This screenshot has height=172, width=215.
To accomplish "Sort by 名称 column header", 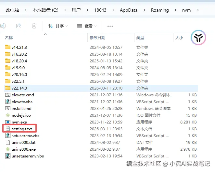I will [x=9, y=38].
